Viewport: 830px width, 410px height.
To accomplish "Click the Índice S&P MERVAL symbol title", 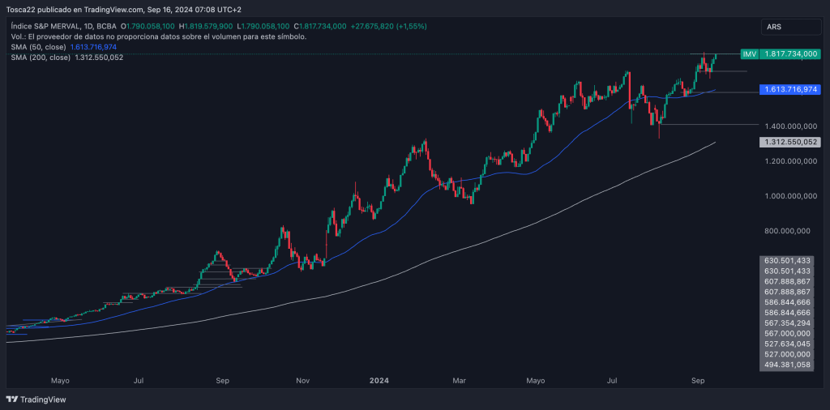I will tap(50, 26).
